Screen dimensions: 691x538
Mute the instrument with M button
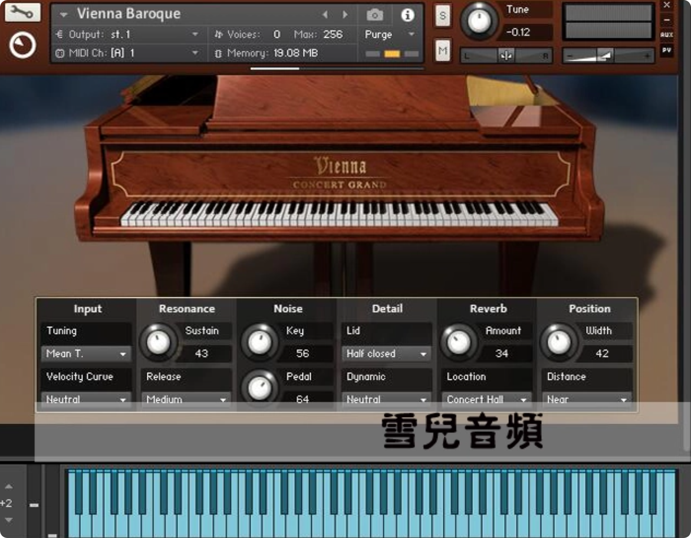(442, 50)
